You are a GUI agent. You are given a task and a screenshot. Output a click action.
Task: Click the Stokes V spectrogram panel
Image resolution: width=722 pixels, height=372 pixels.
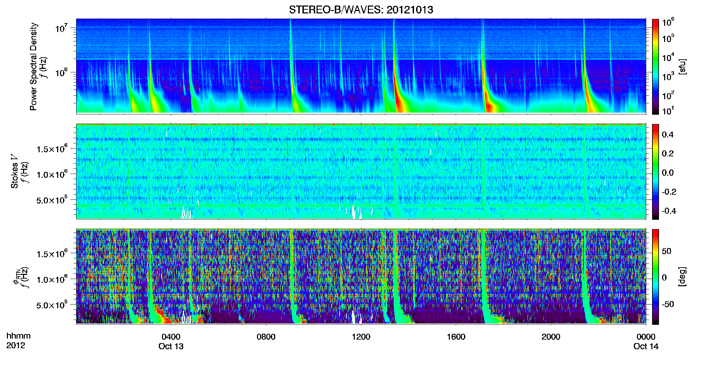pyautogui.click(x=361, y=172)
